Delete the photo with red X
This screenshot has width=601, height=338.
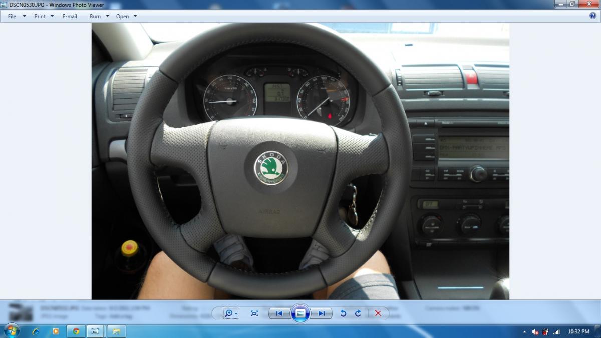point(378,313)
